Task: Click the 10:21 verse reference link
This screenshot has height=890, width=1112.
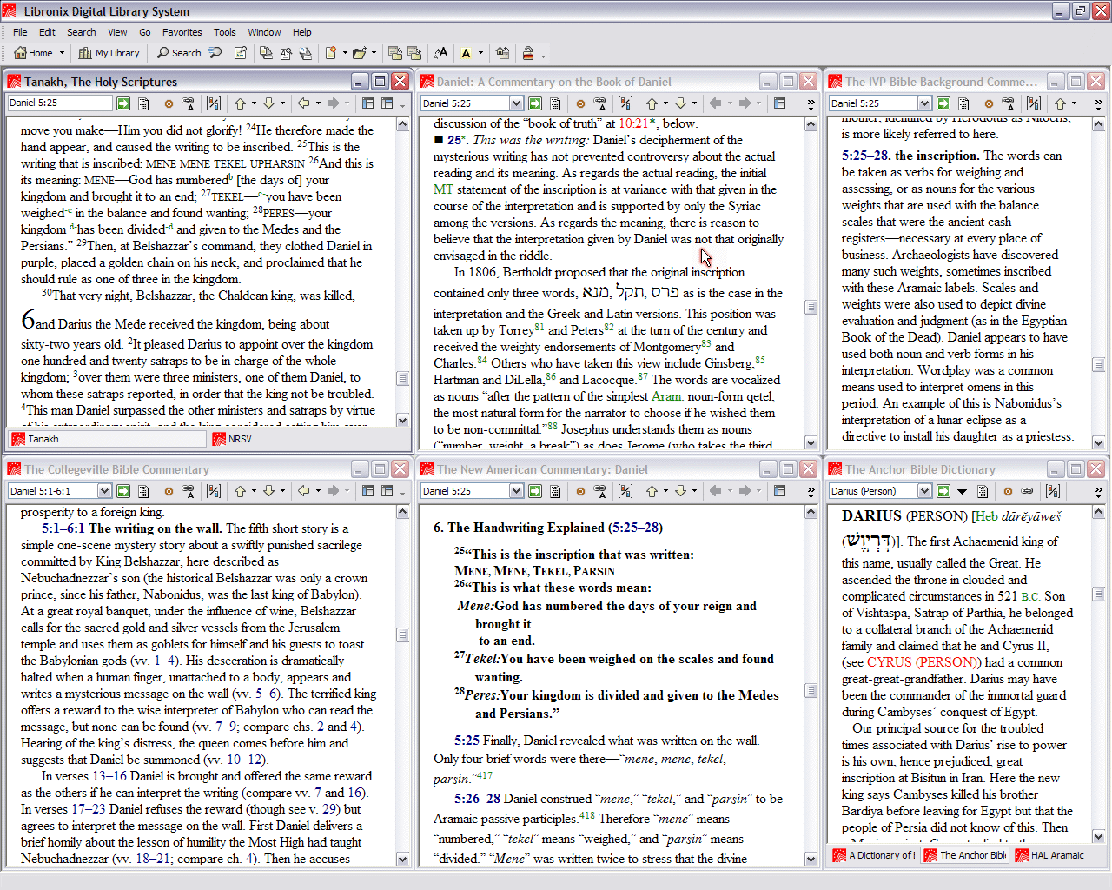Action: [x=633, y=123]
